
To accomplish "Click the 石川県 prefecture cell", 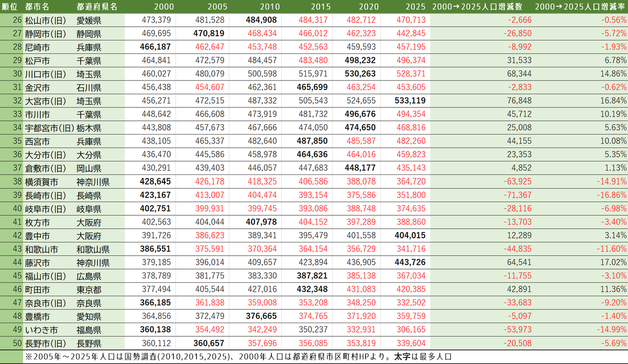I will coord(89,87).
